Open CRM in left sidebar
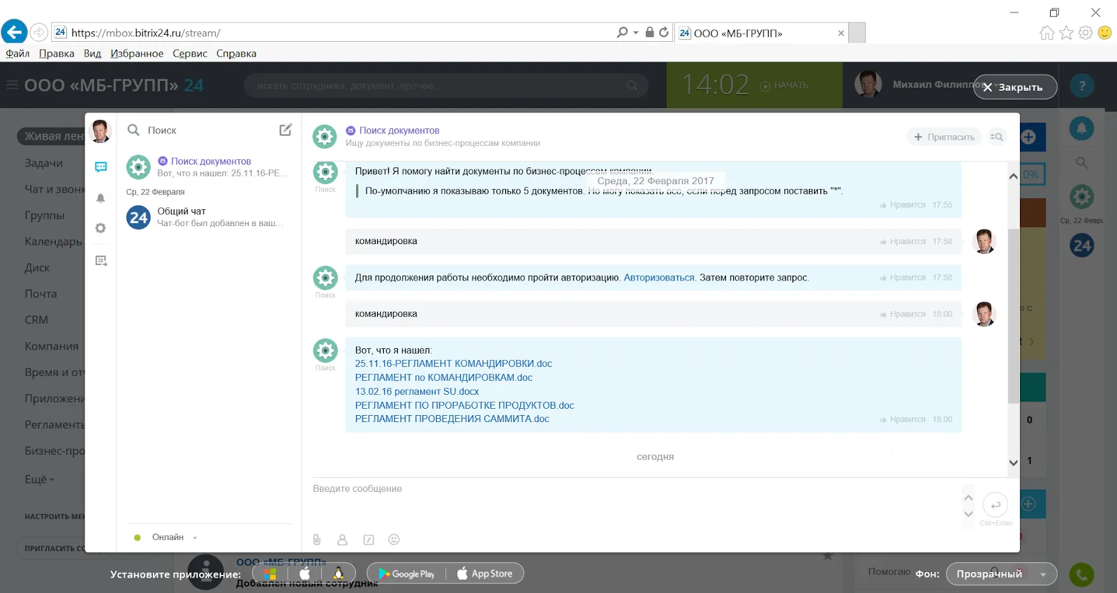Image resolution: width=1117 pixels, height=593 pixels. click(36, 320)
